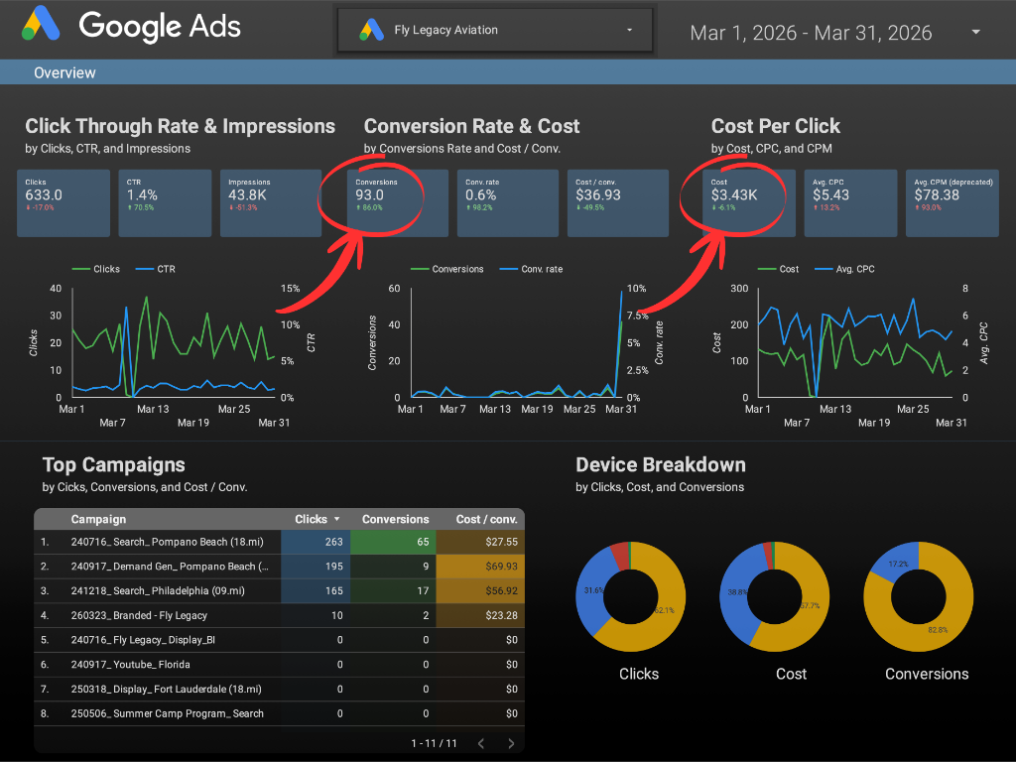
Task: Go to previous page of campaigns table
Action: (x=481, y=743)
